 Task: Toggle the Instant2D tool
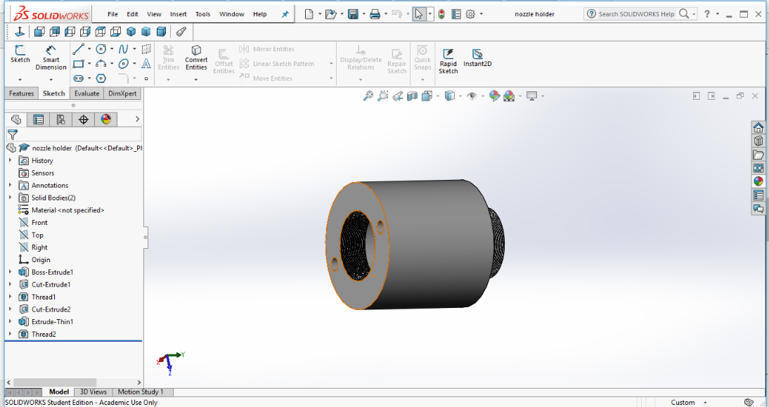point(477,58)
